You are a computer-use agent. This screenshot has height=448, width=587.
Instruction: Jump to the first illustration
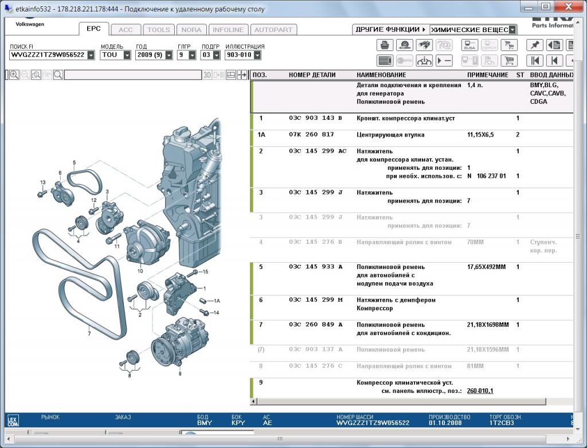click(535, 60)
